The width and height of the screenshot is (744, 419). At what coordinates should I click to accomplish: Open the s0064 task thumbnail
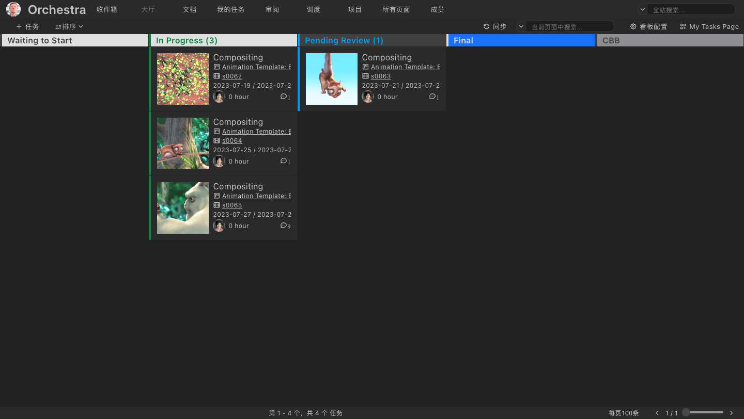pos(183,143)
